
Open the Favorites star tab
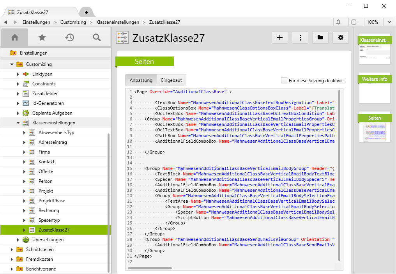(42, 37)
